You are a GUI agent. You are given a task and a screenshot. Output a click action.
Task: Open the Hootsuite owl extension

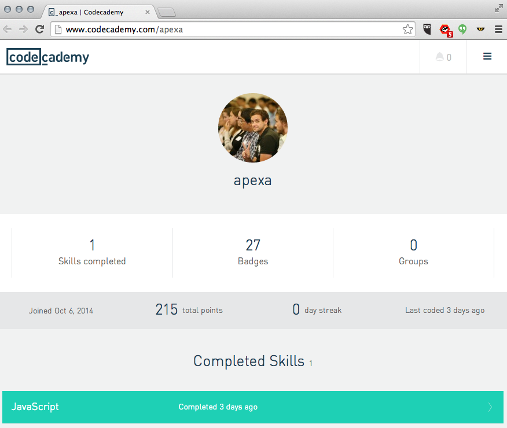427,29
